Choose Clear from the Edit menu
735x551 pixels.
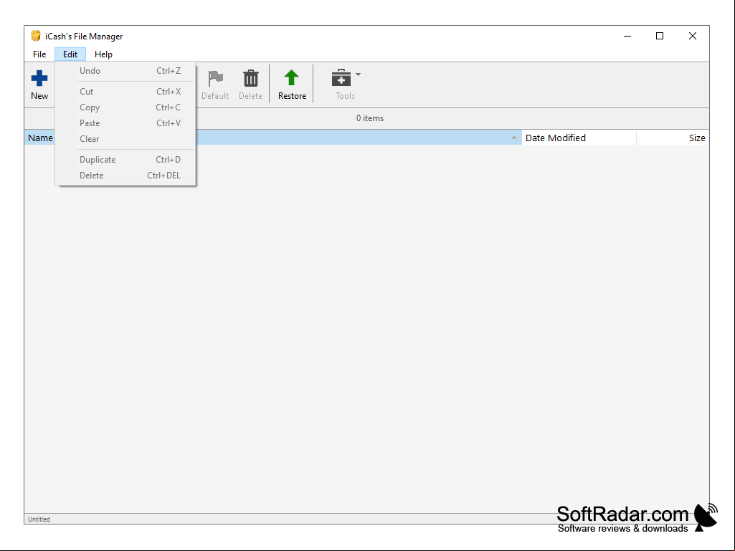[125, 139]
